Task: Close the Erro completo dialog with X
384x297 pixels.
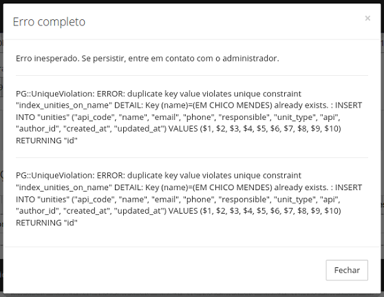Action: tap(367, 19)
